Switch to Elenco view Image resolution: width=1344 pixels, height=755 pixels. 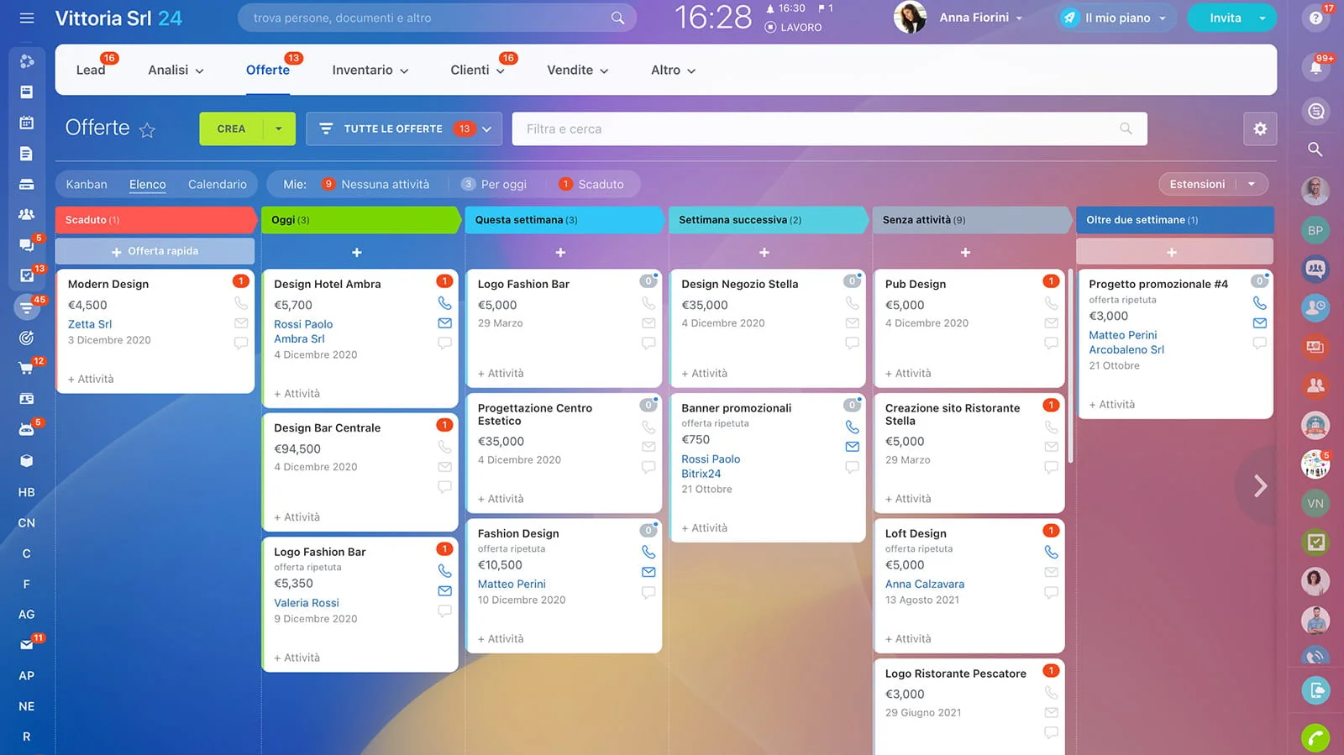pyautogui.click(x=148, y=184)
